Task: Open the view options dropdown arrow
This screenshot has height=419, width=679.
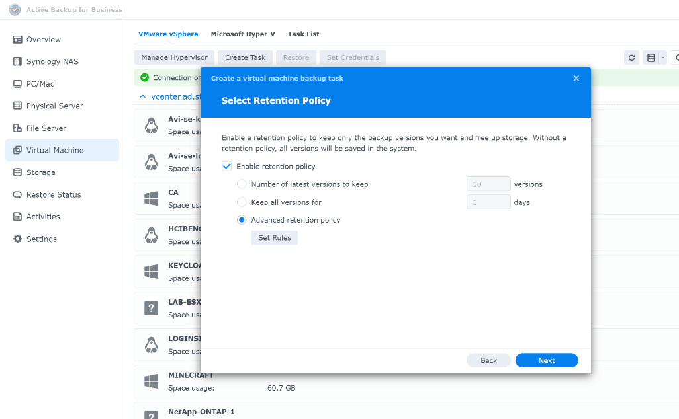Action: (662, 57)
